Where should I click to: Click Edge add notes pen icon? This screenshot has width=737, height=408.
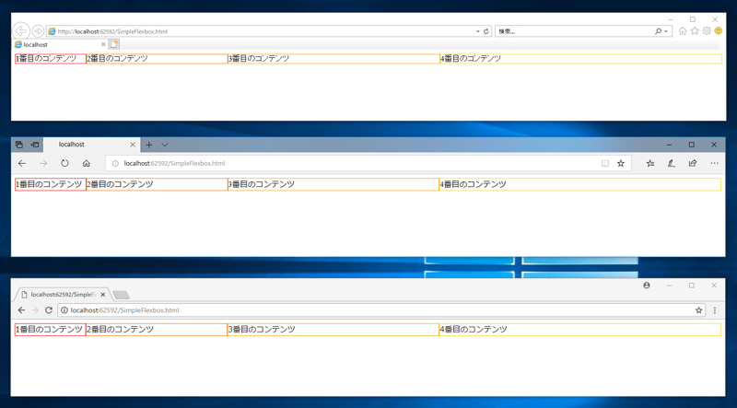pos(672,164)
